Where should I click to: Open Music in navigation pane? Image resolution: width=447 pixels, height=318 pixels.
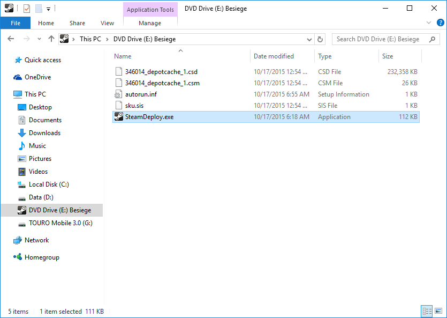37,145
